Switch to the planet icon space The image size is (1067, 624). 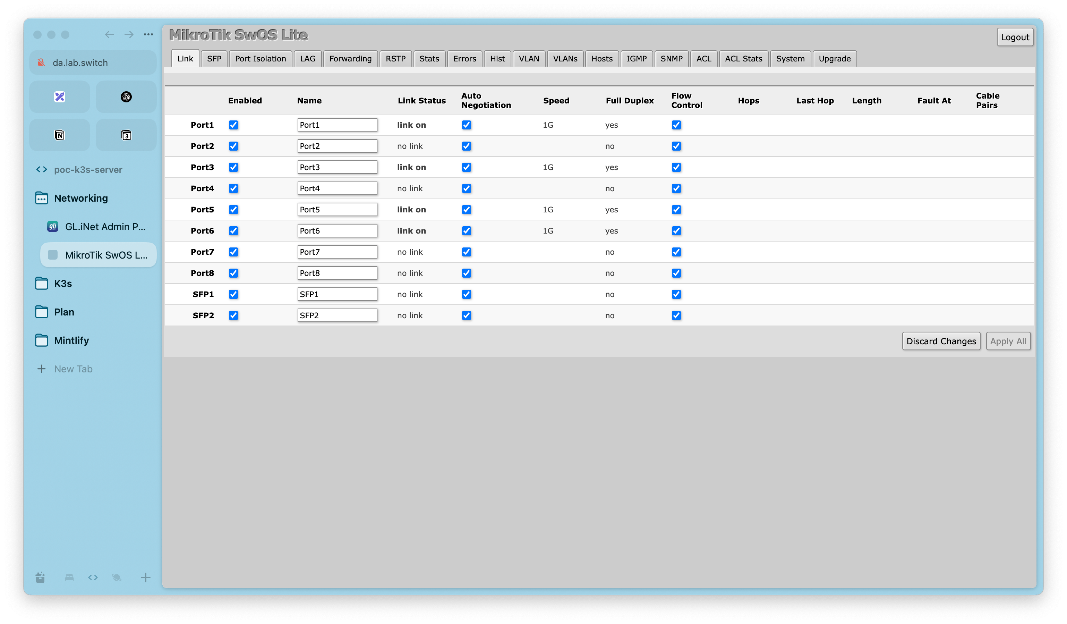point(117,577)
